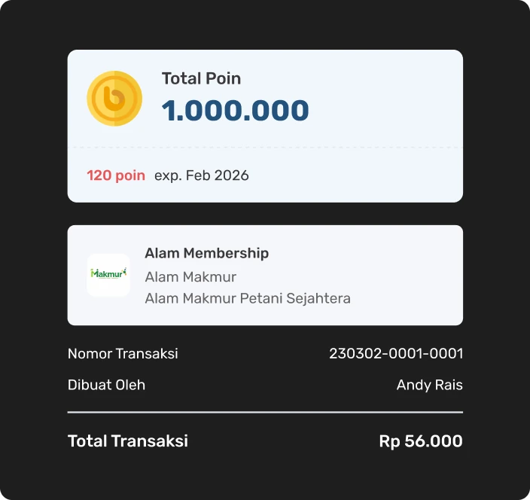The height and width of the screenshot is (500, 530).
Task: Click the Rp 56.000 total amount
Action: coord(421,441)
